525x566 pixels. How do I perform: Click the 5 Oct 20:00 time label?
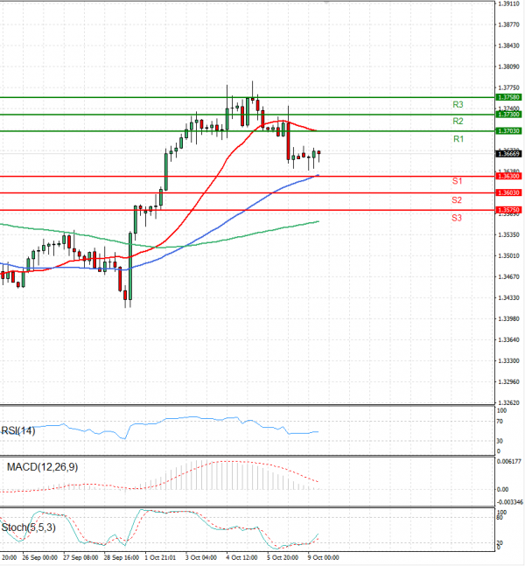pyautogui.click(x=283, y=558)
